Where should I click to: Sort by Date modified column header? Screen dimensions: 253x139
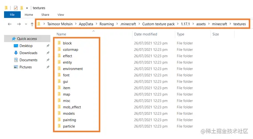[x=146, y=34]
